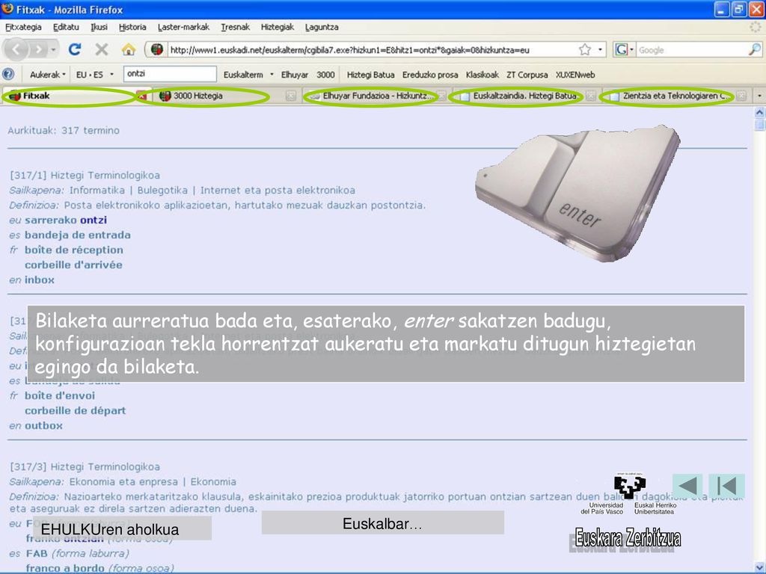
Task: Open the EU · ES language pair dropdown
Action: coord(95,75)
